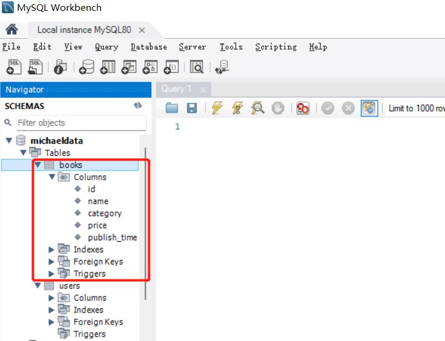Viewport: 445px width, 341px height.
Task: Open the Help menu
Action: click(318, 46)
